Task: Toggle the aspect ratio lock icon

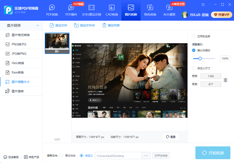Action: pos(225,80)
